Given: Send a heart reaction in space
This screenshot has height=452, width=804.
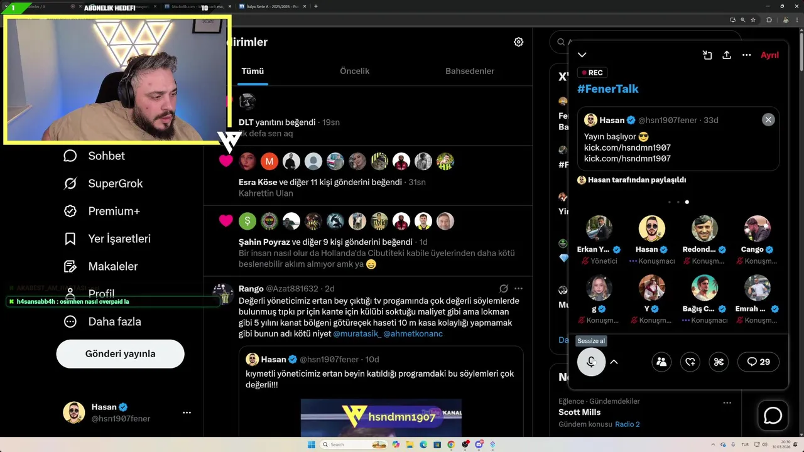Looking at the screenshot, I should tap(690, 362).
